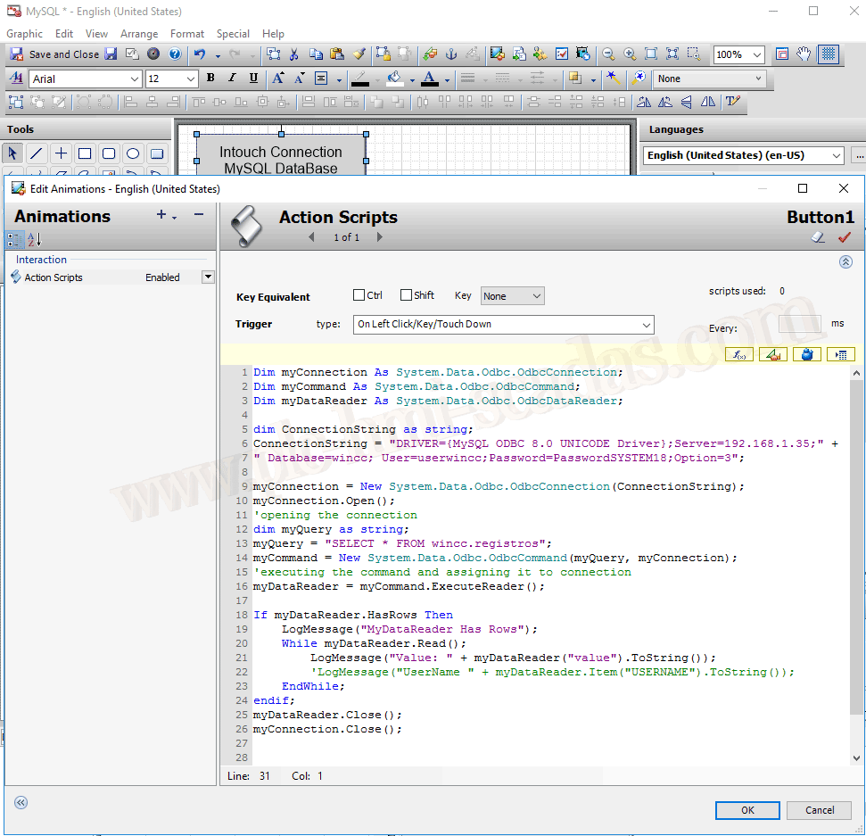The image size is (866, 836).
Task: Click the Bold formatting button
Action: click(210, 79)
